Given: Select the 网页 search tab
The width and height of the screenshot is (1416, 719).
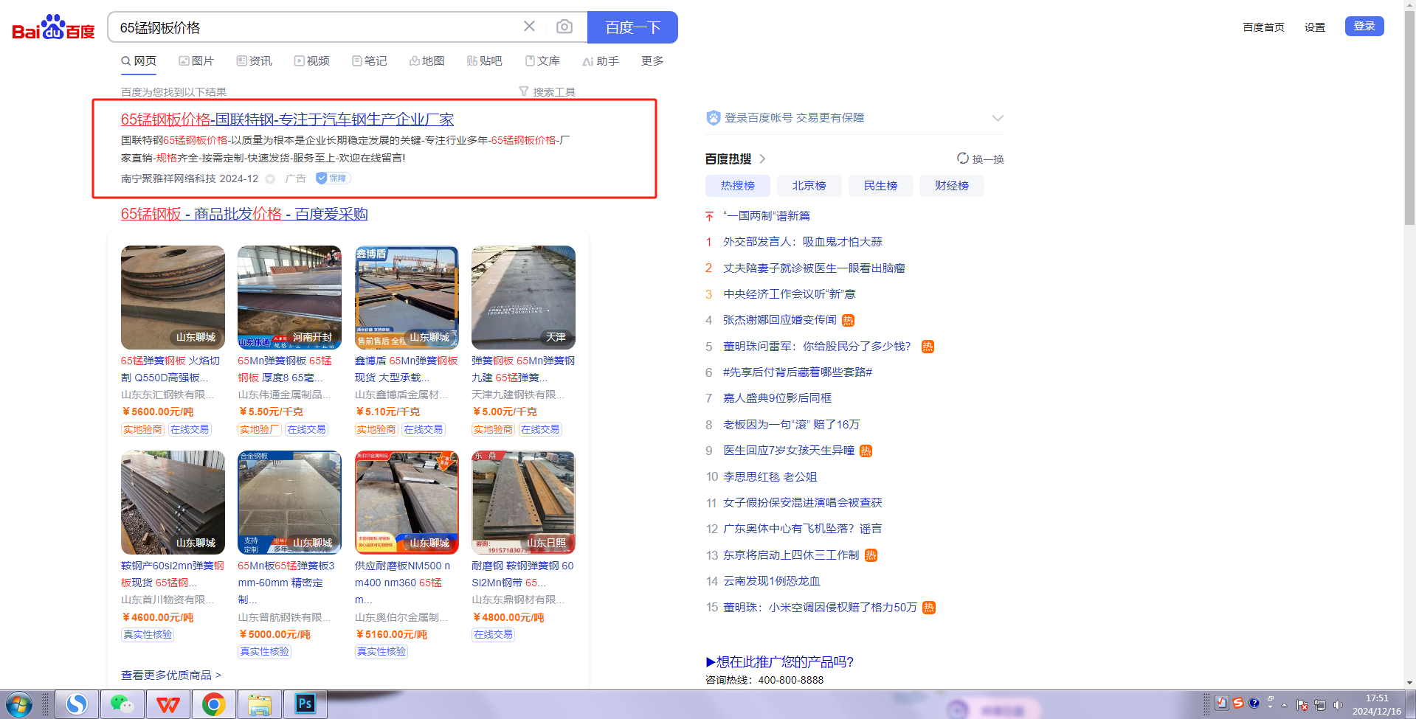Looking at the screenshot, I should (139, 61).
